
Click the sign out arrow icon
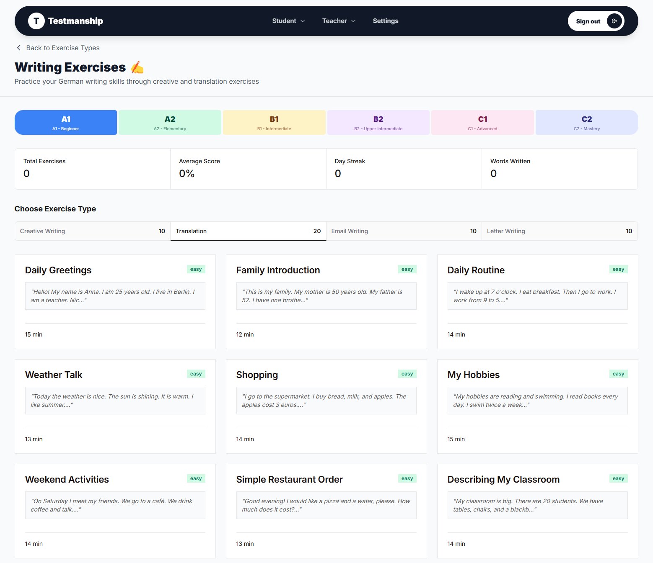pos(614,21)
